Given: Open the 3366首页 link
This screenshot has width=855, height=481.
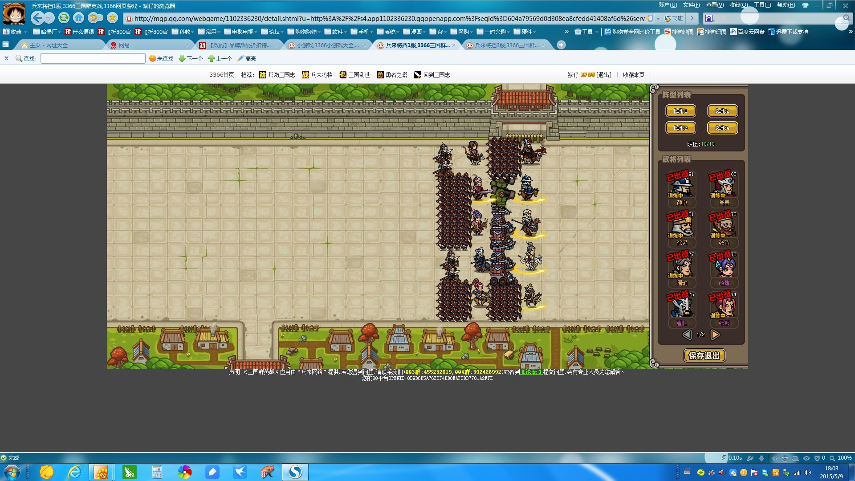Looking at the screenshot, I should (222, 75).
